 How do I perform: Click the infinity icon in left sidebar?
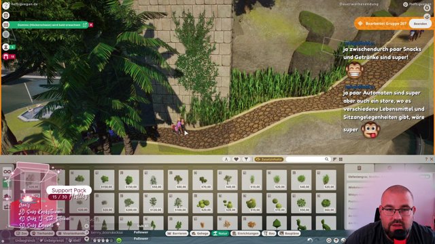click(x=7, y=171)
